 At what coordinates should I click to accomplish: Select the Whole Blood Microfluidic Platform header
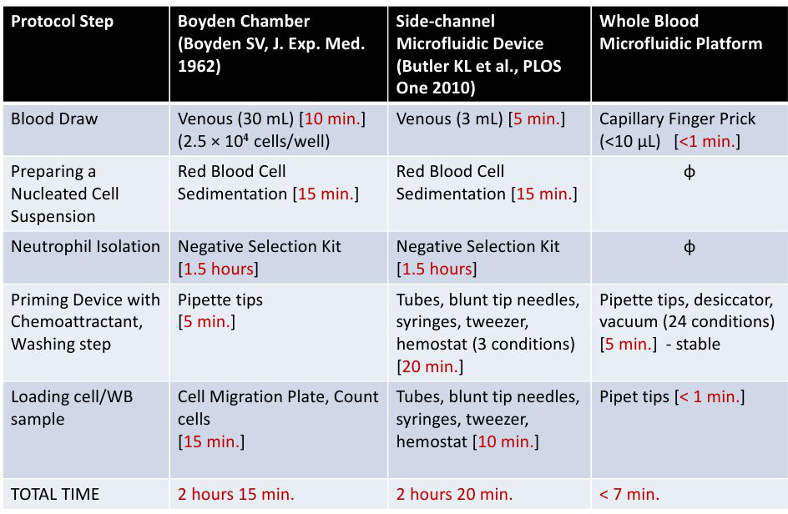(681, 33)
